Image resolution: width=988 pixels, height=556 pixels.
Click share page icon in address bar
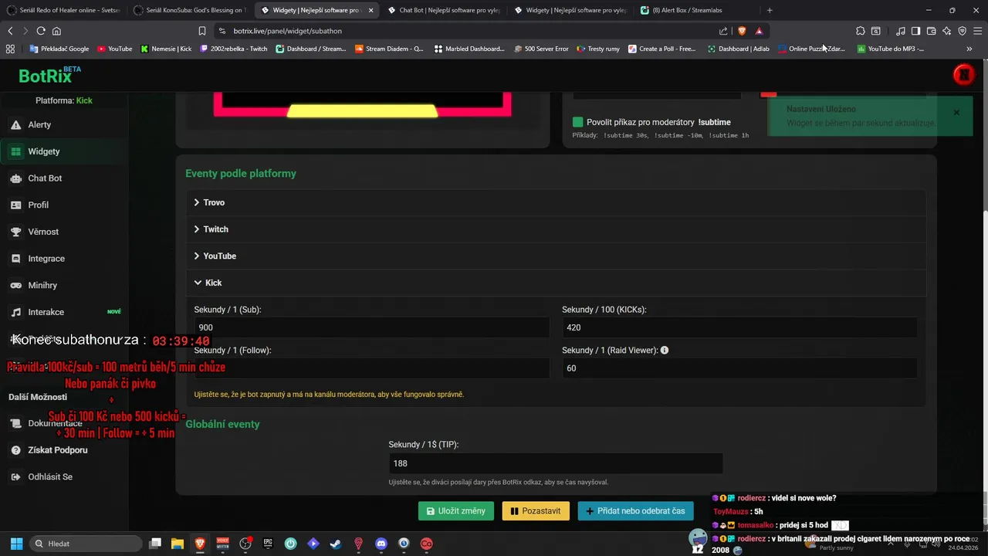(x=723, y=31)
